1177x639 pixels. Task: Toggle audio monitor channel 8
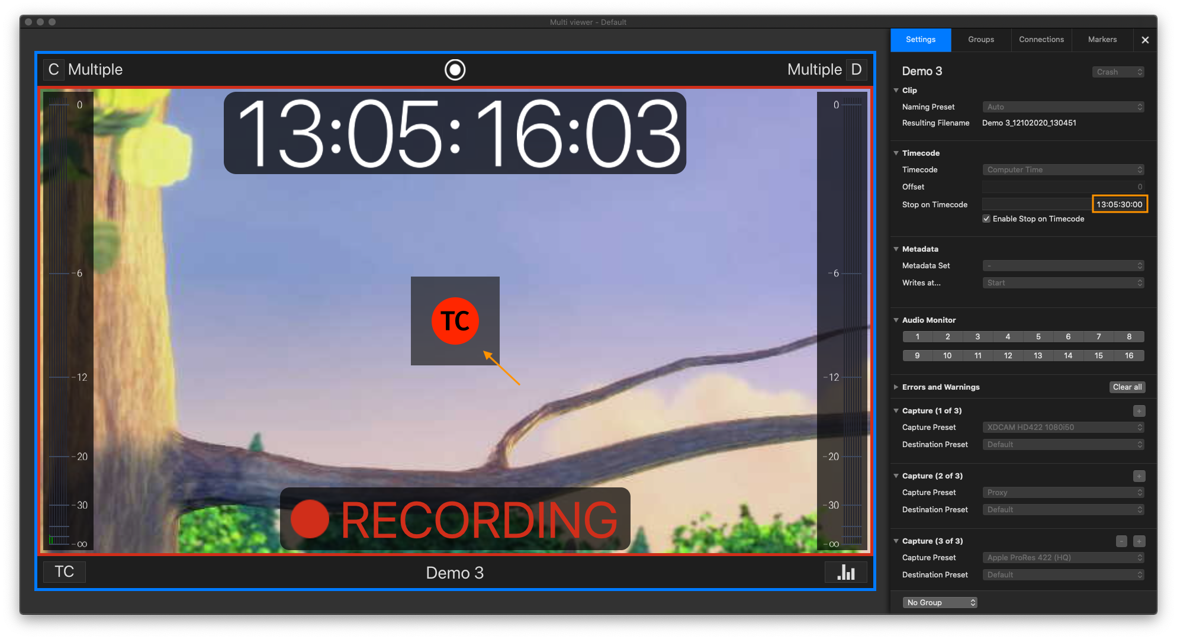[1129, 337]
